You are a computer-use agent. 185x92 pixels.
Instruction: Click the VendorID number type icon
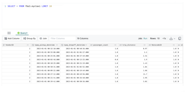click(x=4, y=45)
